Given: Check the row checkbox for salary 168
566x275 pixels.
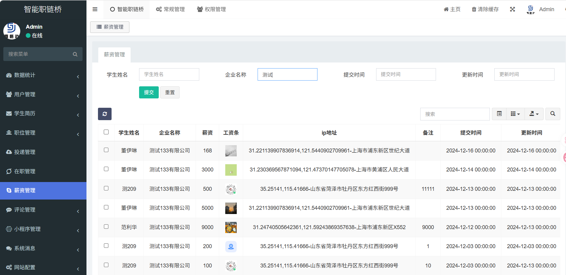Looking at the screenshot, I should (106, 150).
